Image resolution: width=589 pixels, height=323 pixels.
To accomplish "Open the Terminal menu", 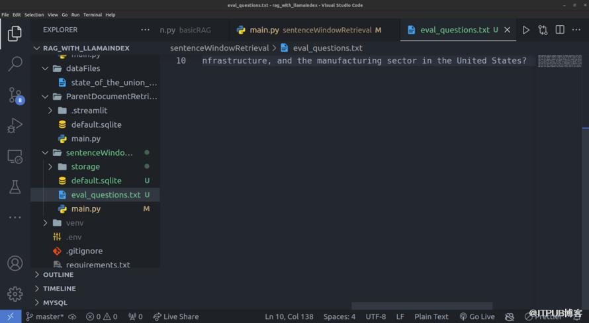I will point(92,15).
